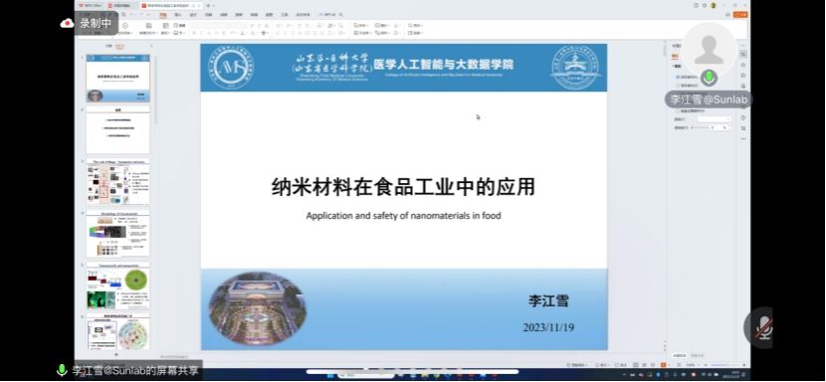Image resolution: width=826 pixels, height=382 pixels.
Task: Select slide 1 thumbnail in the slide panel
Action: pyautogui.click(x=118, y=79)
